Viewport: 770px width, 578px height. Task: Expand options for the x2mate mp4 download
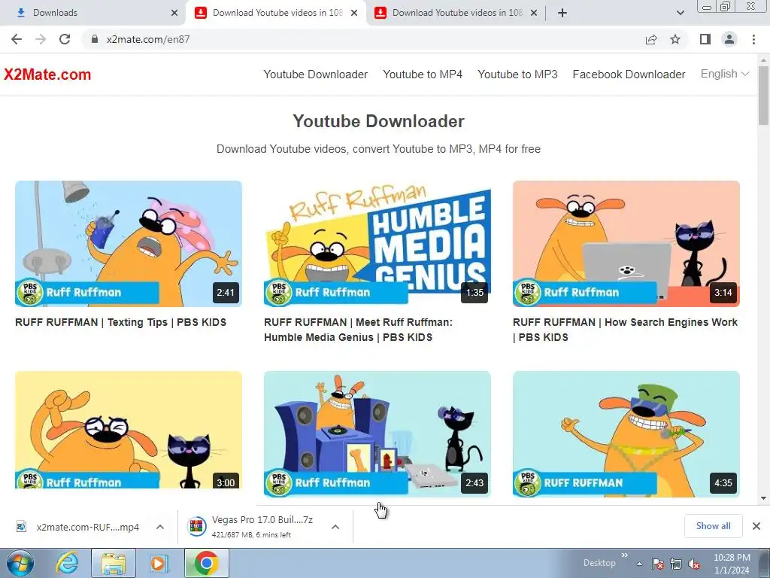click(160, 527)
